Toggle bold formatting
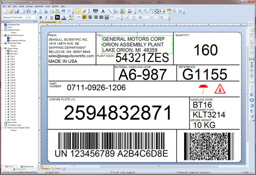The image size is (256, 175). pos(41,17)
